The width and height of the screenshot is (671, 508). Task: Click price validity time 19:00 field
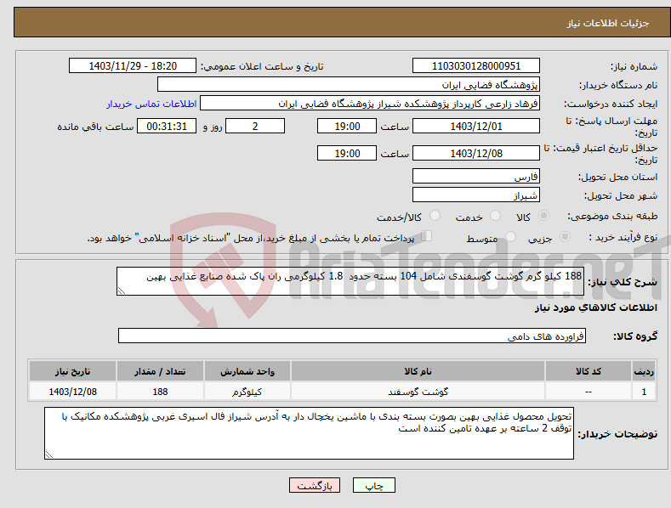(x=347, y=153)
